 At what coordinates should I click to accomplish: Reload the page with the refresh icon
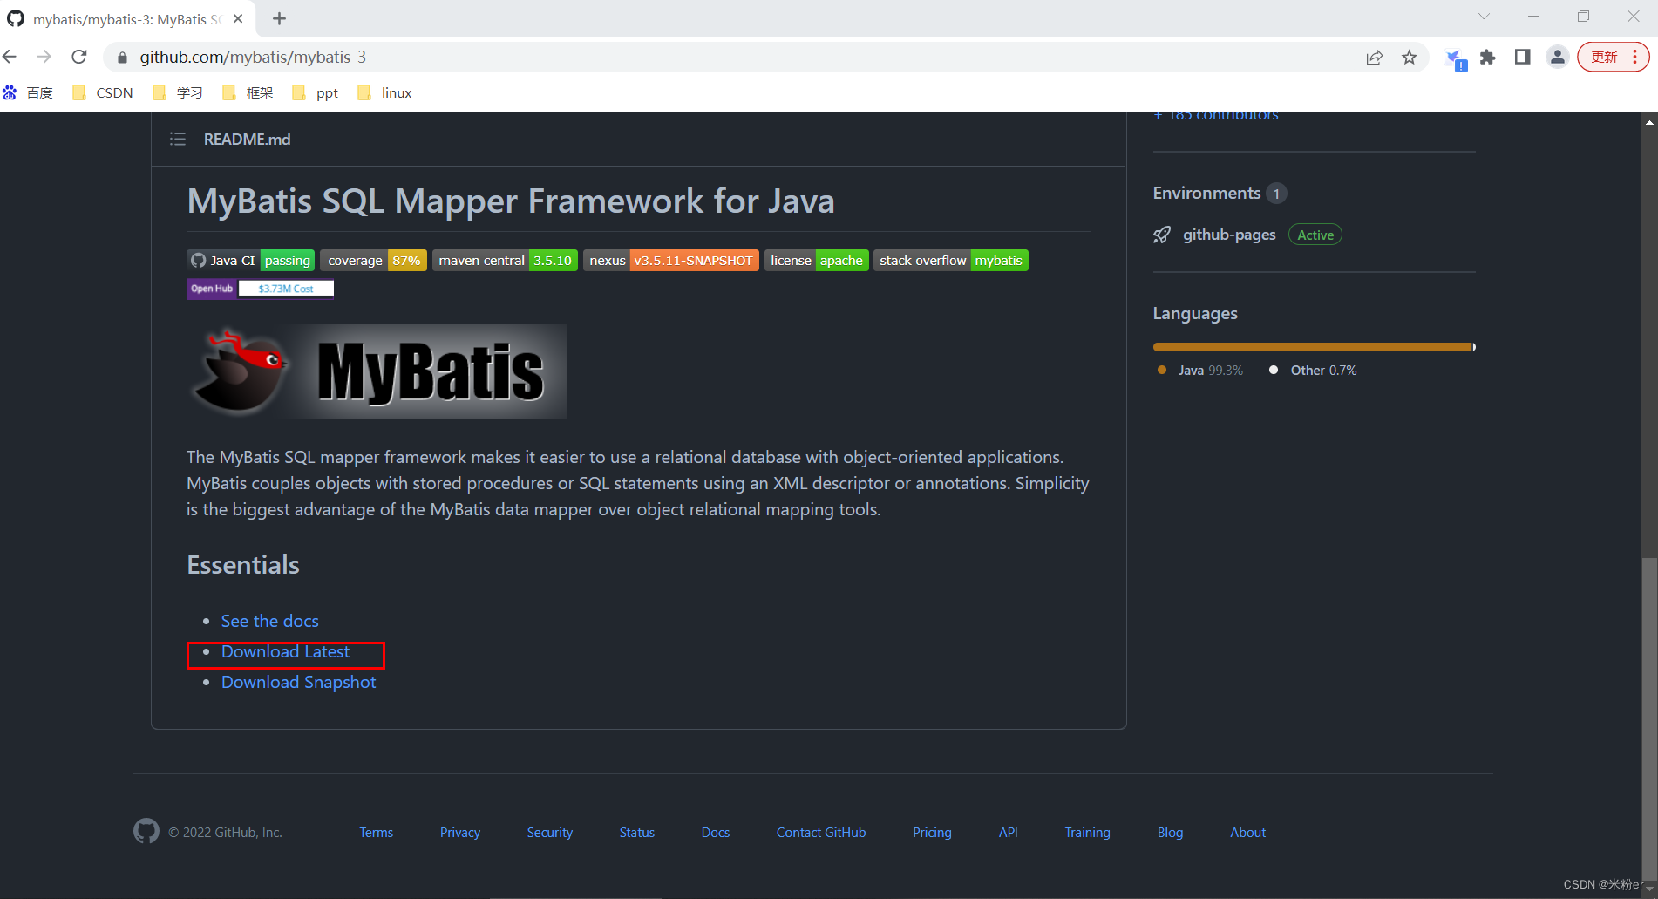point(79,57)
